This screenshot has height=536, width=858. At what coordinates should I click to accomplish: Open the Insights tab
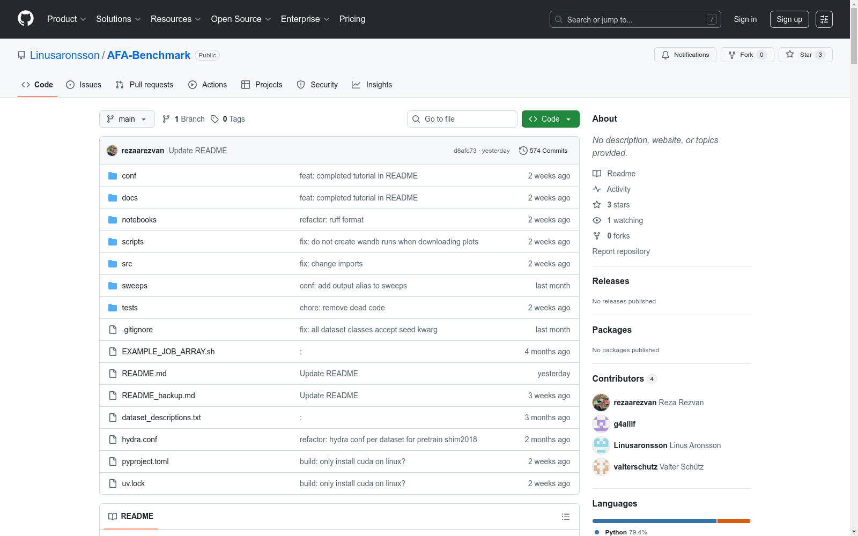[372, 85]
